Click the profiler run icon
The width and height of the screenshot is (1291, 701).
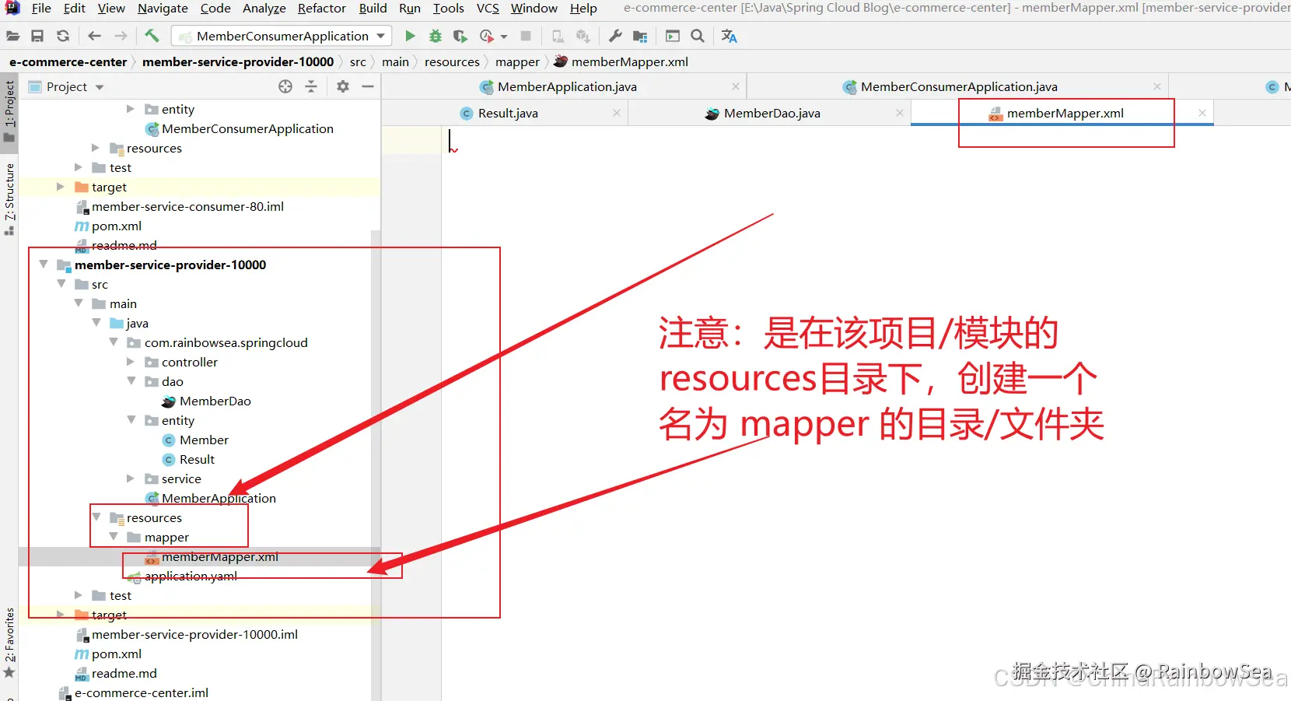(487, 36)
